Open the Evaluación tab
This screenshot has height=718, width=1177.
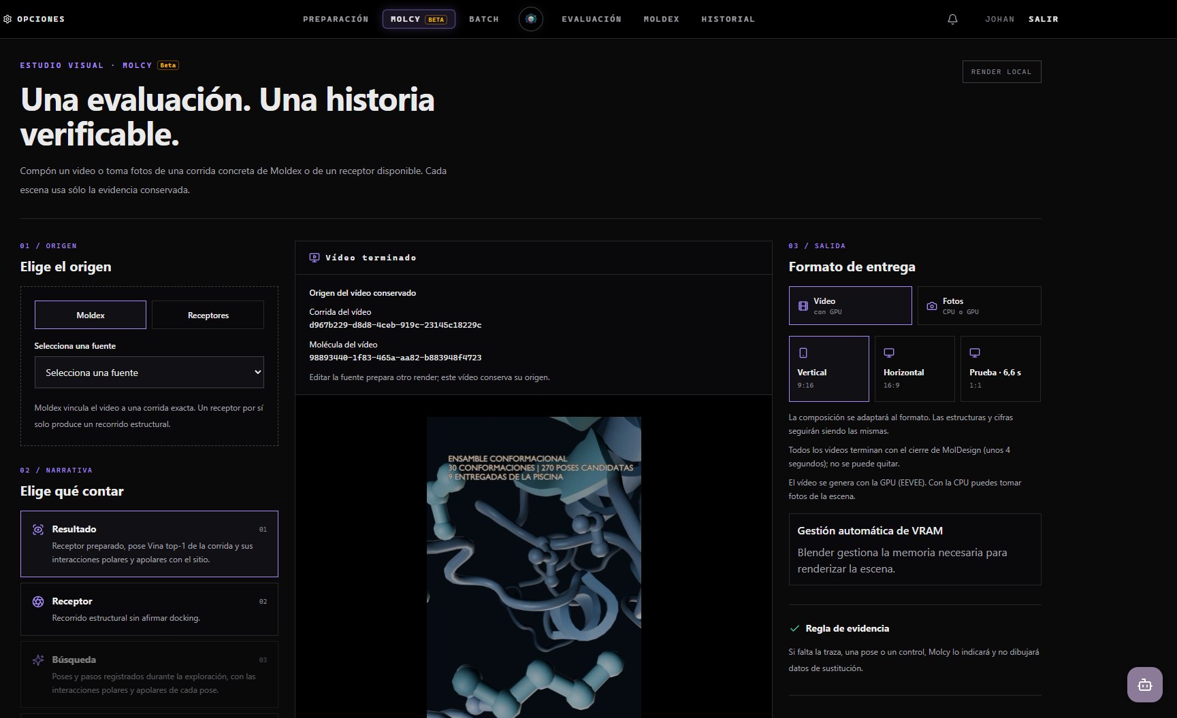tap(592, 19)
